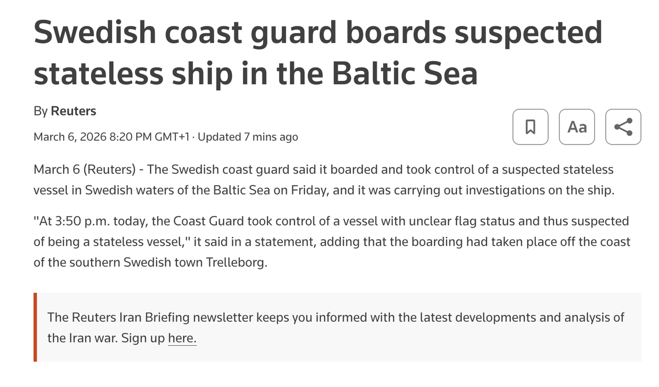Click the March 6, 2026 publication timestamp
This screenshot has width=659, height=387.
pyautogui.click(x=113, y=137)
